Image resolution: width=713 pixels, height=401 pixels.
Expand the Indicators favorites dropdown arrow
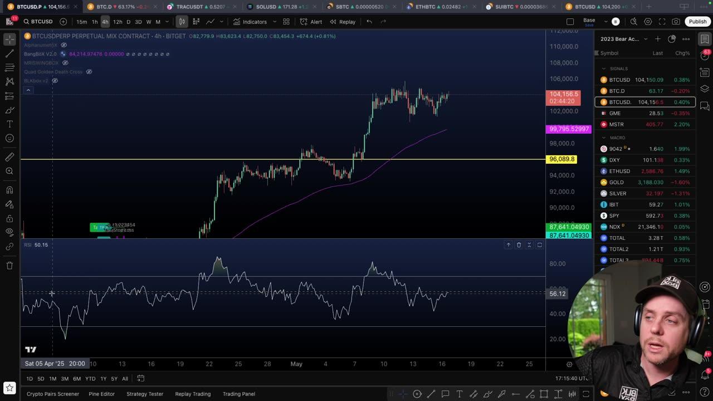pyautogui.click(x=275, y=22)
